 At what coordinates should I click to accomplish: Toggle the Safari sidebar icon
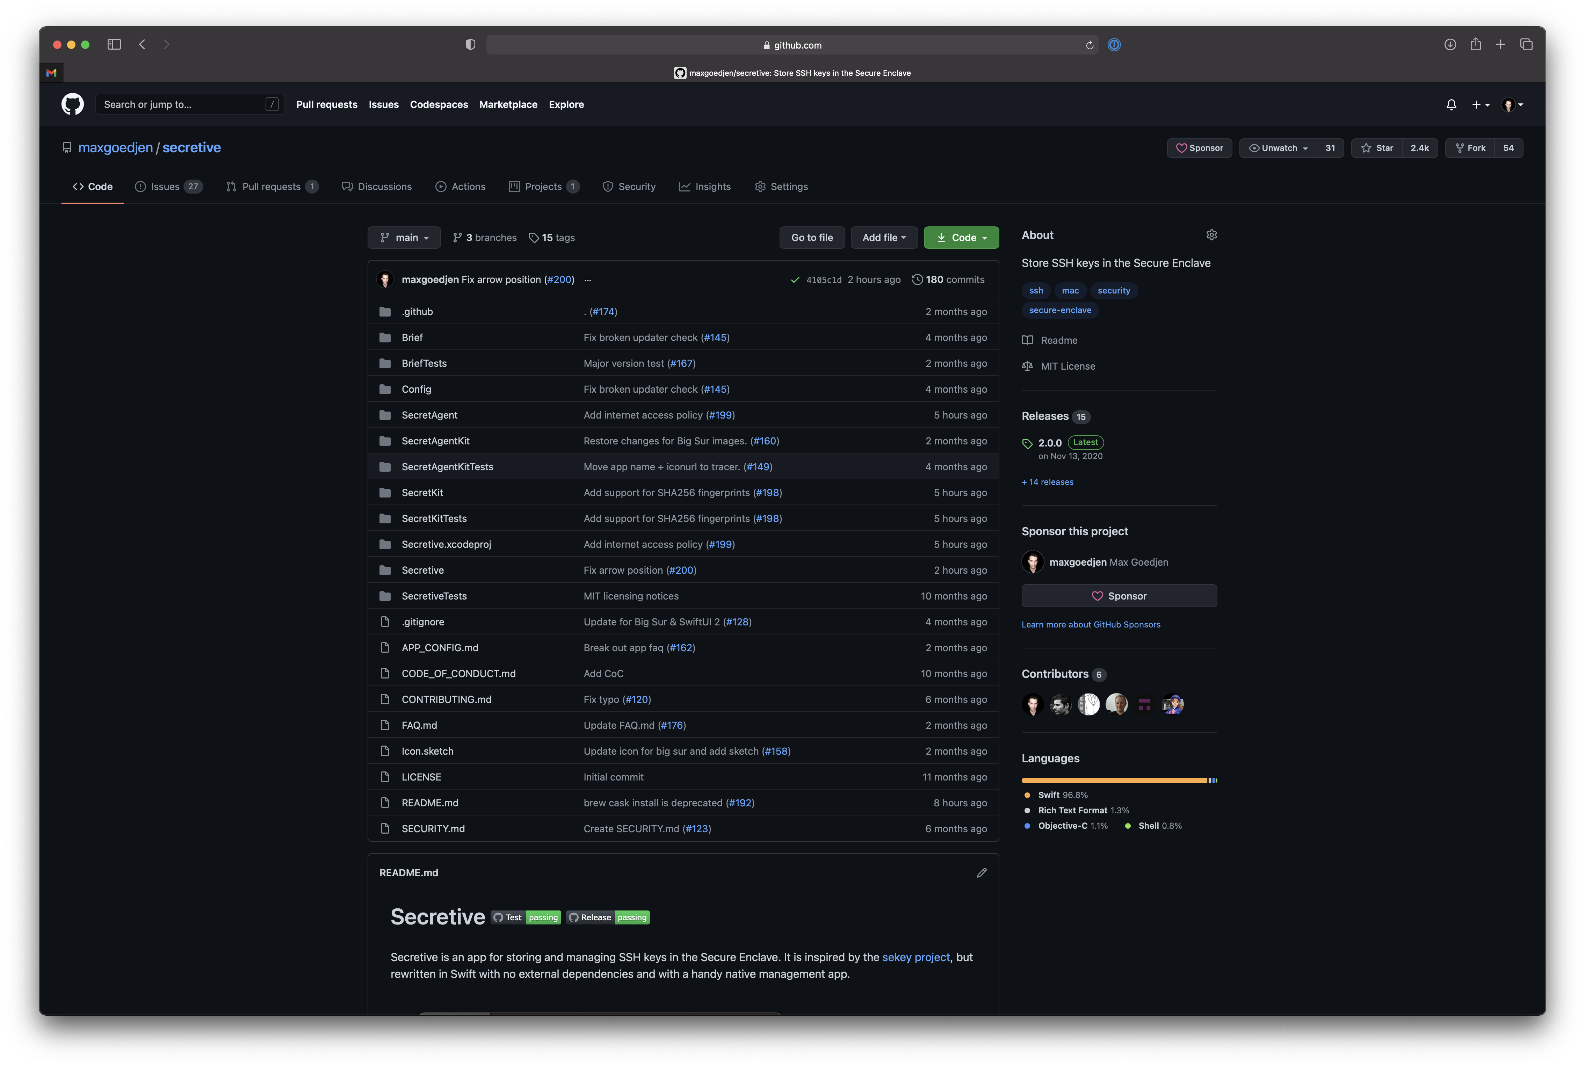pos(114,44)
